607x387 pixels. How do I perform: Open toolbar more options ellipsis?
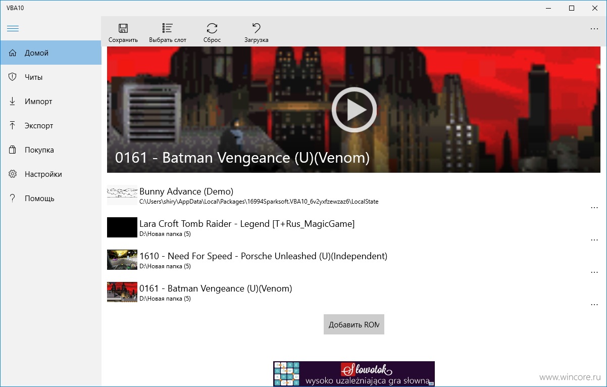[594, 29]
